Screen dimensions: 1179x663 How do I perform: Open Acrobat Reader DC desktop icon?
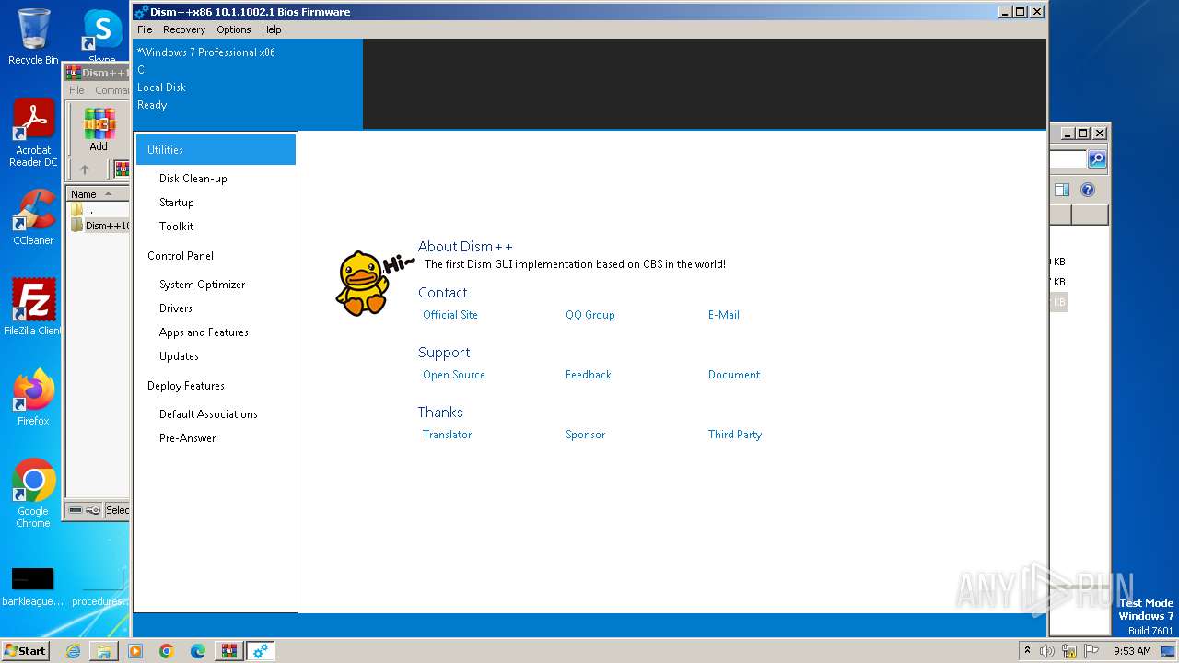pyautogui.click(x=33, y=133)
